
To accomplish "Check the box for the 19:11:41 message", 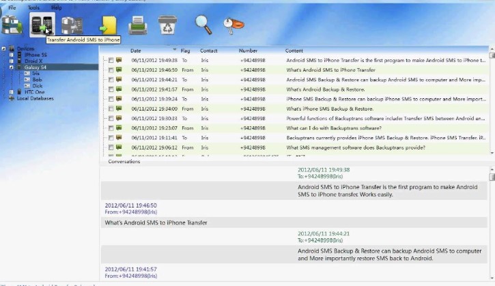I will (x=111, y=138).
